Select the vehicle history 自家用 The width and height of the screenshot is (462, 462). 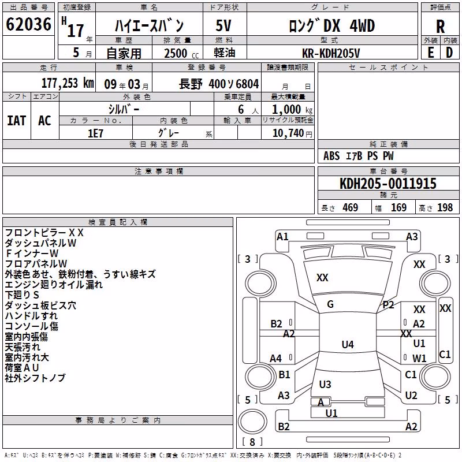click(x=124, y=53)
